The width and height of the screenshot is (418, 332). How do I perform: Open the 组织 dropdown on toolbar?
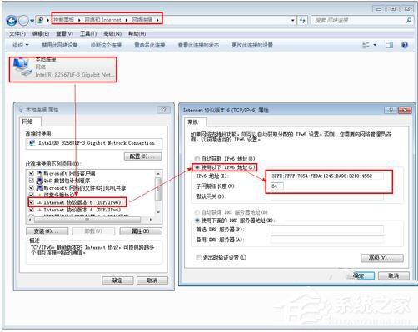point(21,45)
